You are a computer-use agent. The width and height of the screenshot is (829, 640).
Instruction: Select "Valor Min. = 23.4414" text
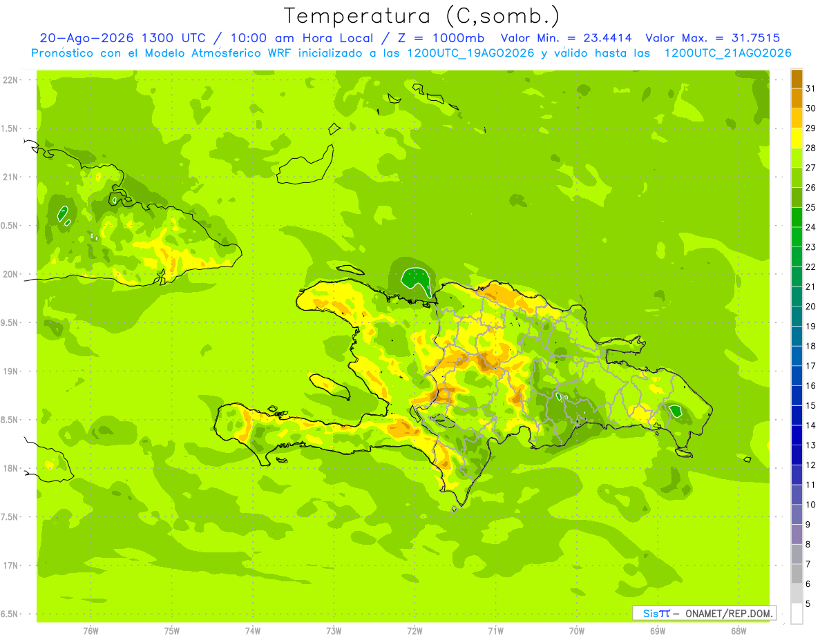click(x=566, y=38)
